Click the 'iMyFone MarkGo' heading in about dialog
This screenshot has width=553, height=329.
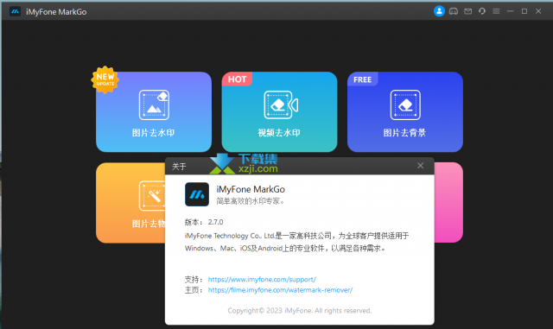pos(251,189)
